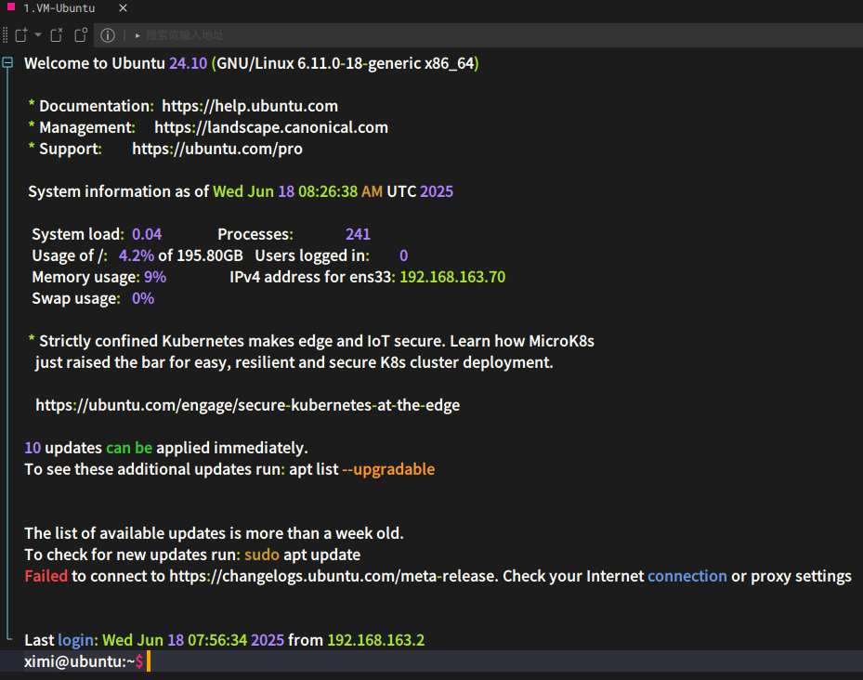Open the https://help.ubuntu.com link
Viewport: 863px width, 680px height.
click(250, 106)
